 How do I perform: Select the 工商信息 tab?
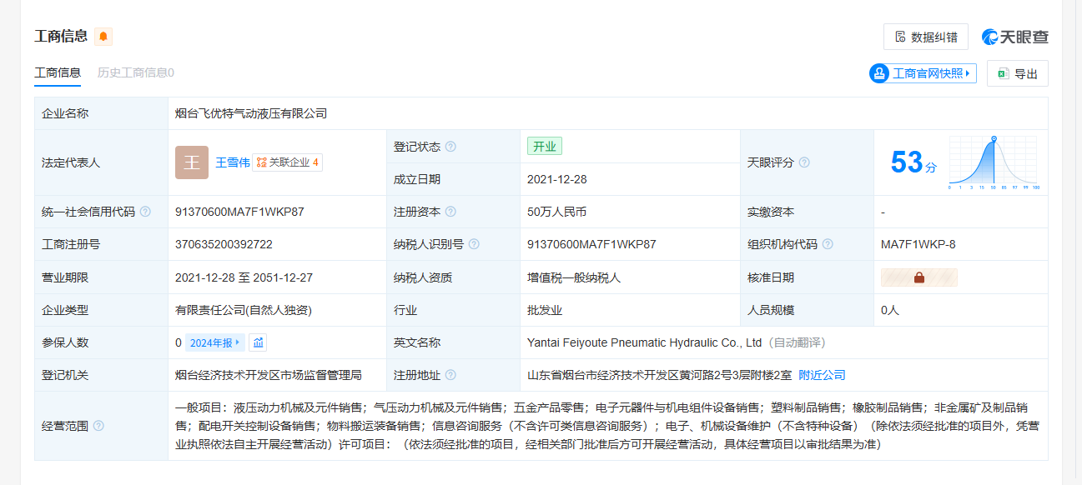click(x=58, y=72)
